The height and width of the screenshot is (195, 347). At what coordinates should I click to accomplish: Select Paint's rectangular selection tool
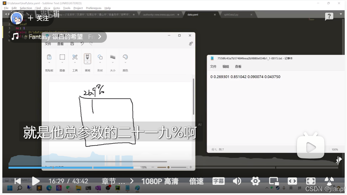coord(62,57)
